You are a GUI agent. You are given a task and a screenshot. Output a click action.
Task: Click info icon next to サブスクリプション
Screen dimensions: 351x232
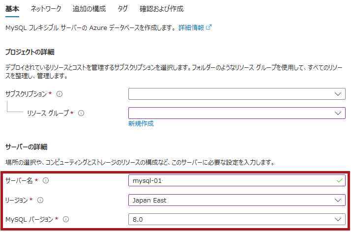pyautogui.click(x=60, y=94)
